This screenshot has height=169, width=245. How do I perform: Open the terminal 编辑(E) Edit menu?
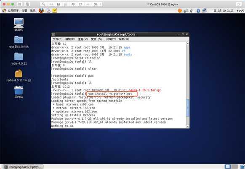pyautogui.click(x=70, y=39)
